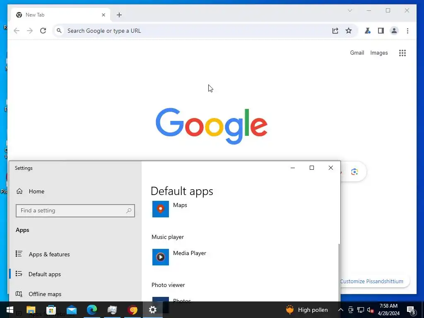Open File Explorer from taskbar

[x=31, y=310]
